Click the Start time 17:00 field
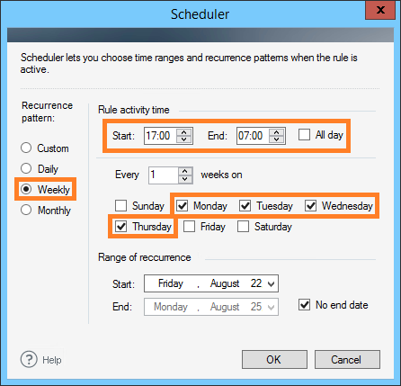This screenshot has height=386, width=401. pyautogui.click(x=160, y=136)
